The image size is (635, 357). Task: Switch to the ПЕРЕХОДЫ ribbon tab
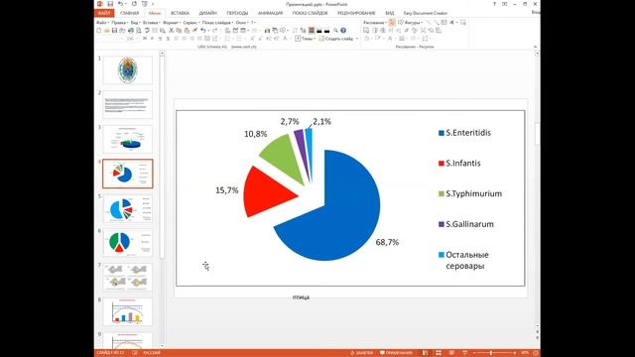pos(237,13)
